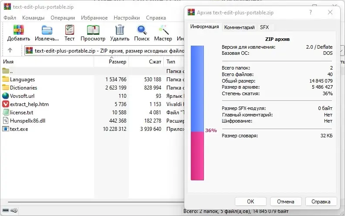Image resolution: width=345 pixels, height=216 pixels.
Task: Select the Dictionaries folder icon
Action: [x=6, y=87]
